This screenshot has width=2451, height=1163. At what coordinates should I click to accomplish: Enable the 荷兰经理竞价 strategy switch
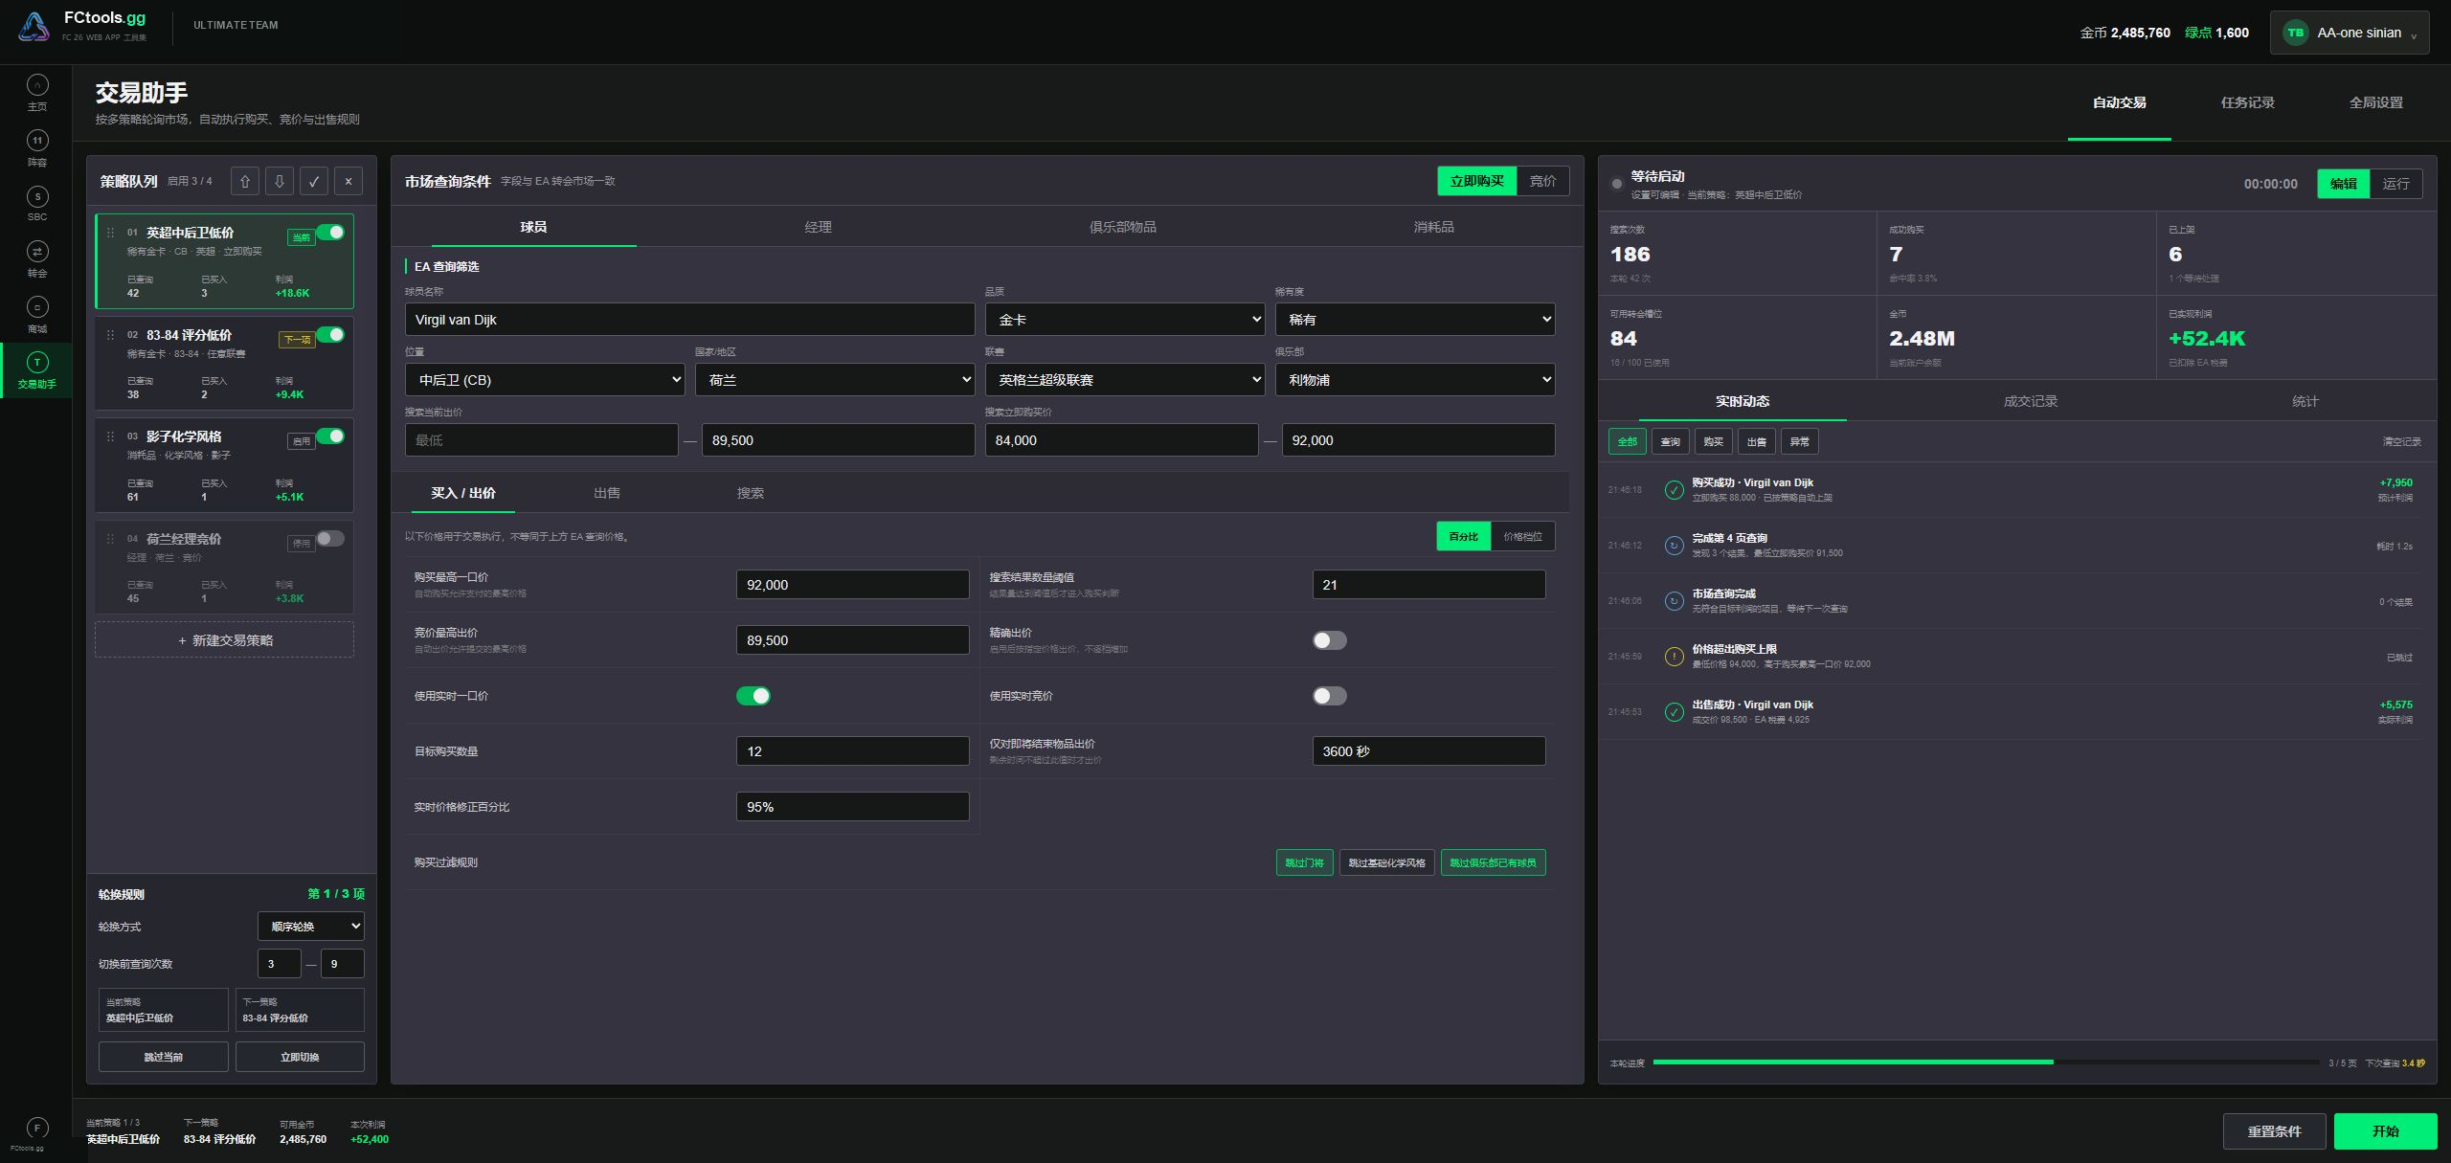tap(330, 538)
